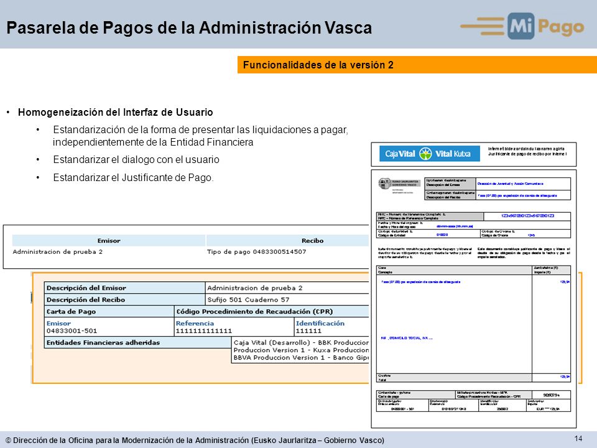Click the slide page number 14
The height and width of the screenshot is (448, 597).
pos(578,439)
